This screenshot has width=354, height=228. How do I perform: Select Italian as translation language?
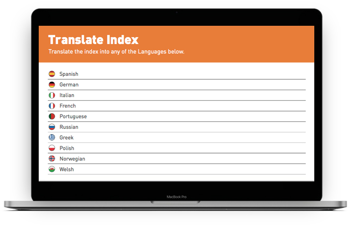[x=67, y=95]
